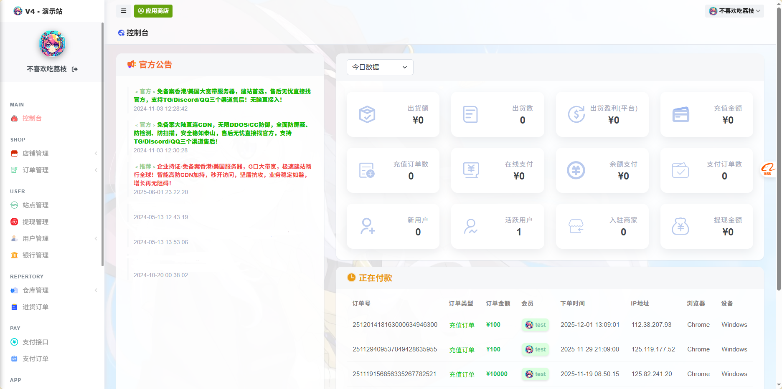
Task: Go to 控制台 in the sidebar
Action: (x=32, y=119)
